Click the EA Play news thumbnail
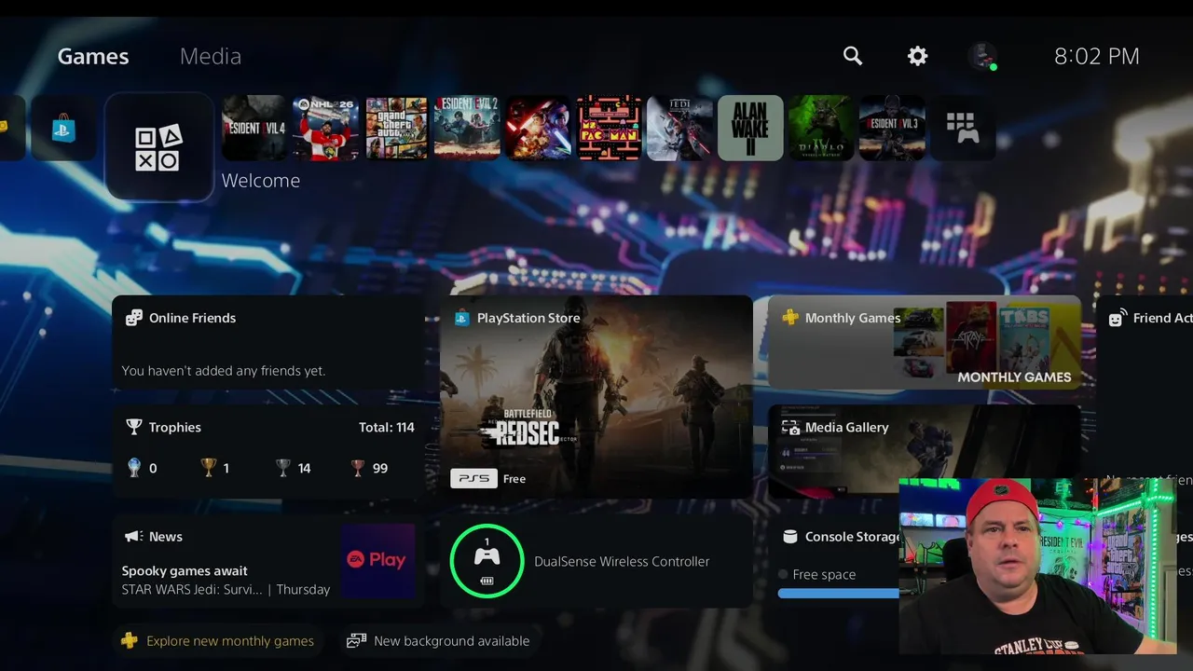Screen dimensions: 1193x671 pos(377,560)
